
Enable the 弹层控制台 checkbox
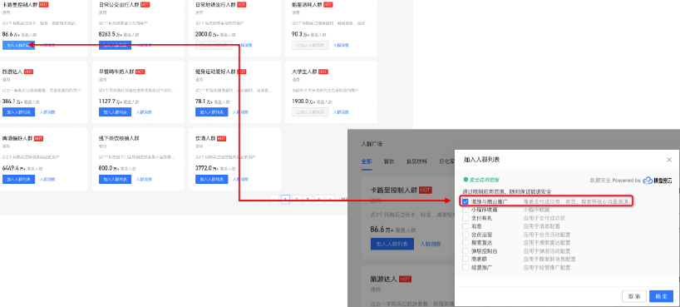pyautogui.click(x=466, y=251)
